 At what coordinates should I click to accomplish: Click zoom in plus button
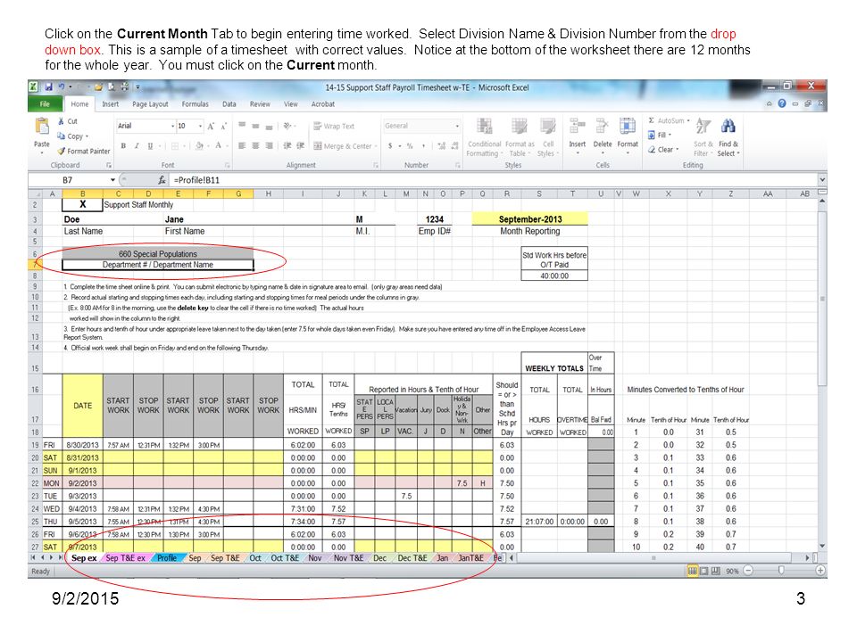(820, 571)
